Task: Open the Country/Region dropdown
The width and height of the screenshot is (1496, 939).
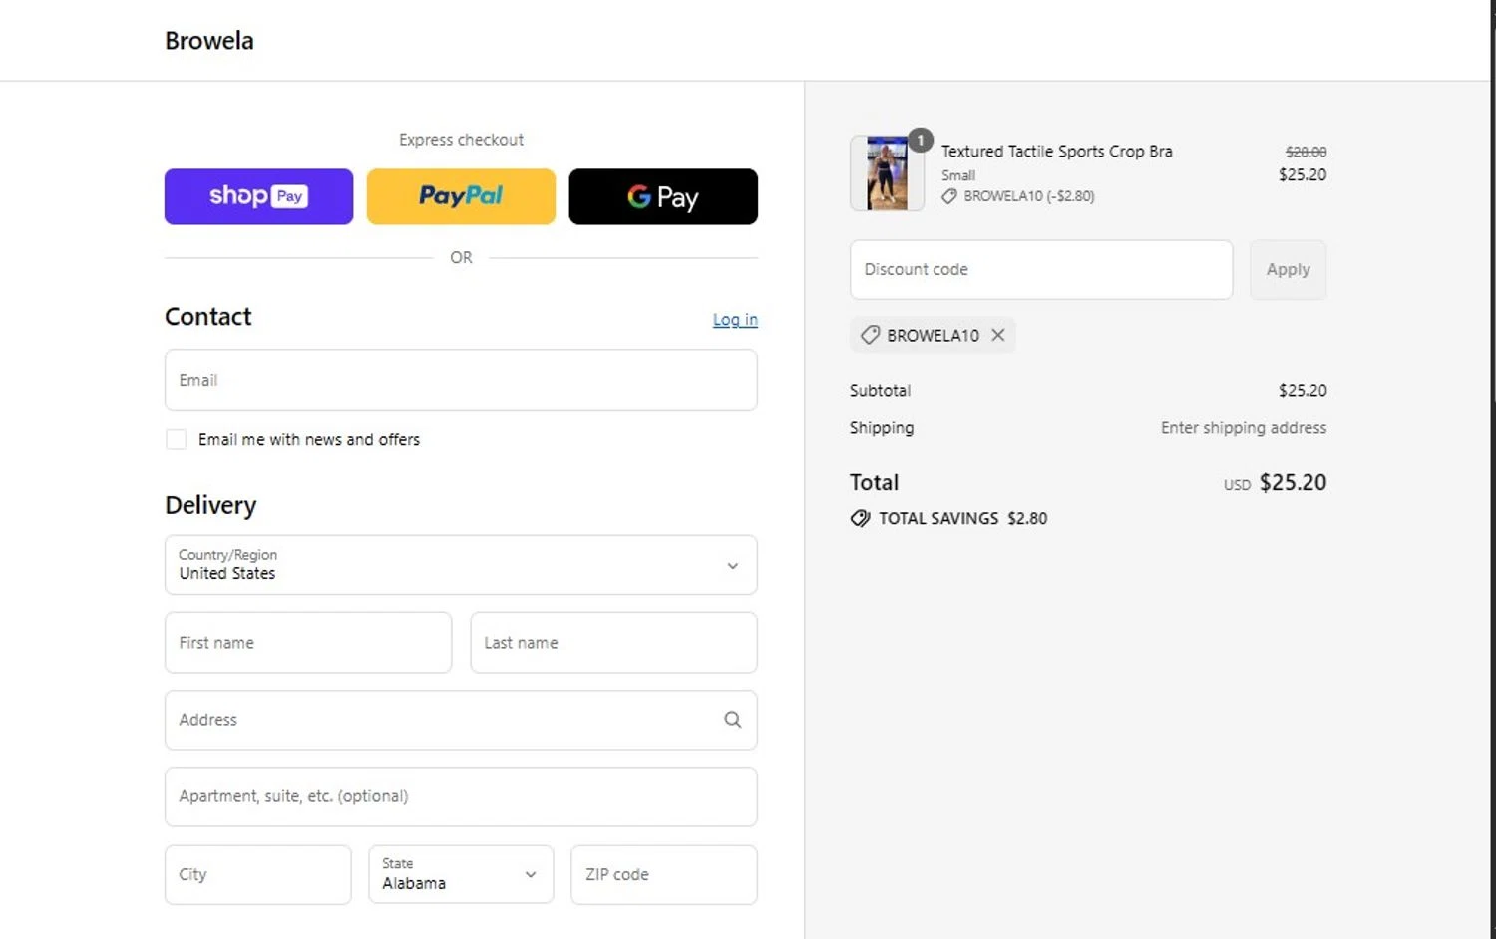Action: [461, 565]
